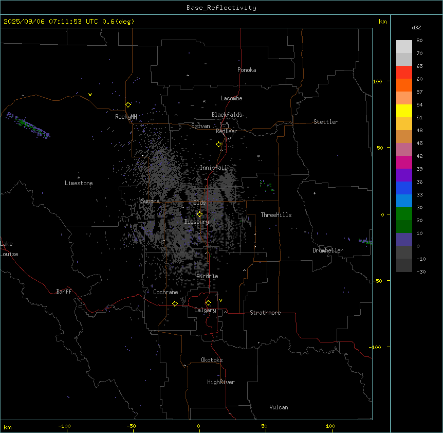Click the yellow marker near Didsbury

[199, 214]
